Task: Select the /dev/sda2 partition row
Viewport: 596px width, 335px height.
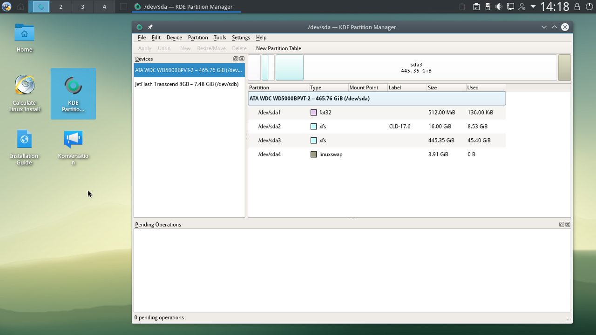Action: [377, 126]
